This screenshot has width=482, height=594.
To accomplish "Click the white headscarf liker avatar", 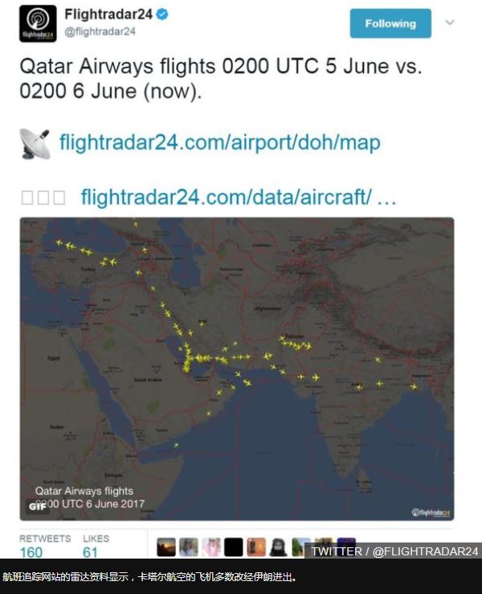I will [211, 547].
